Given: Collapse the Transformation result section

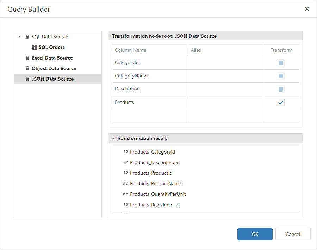Looking at the screenshot, I should click(x=113, y=138).
